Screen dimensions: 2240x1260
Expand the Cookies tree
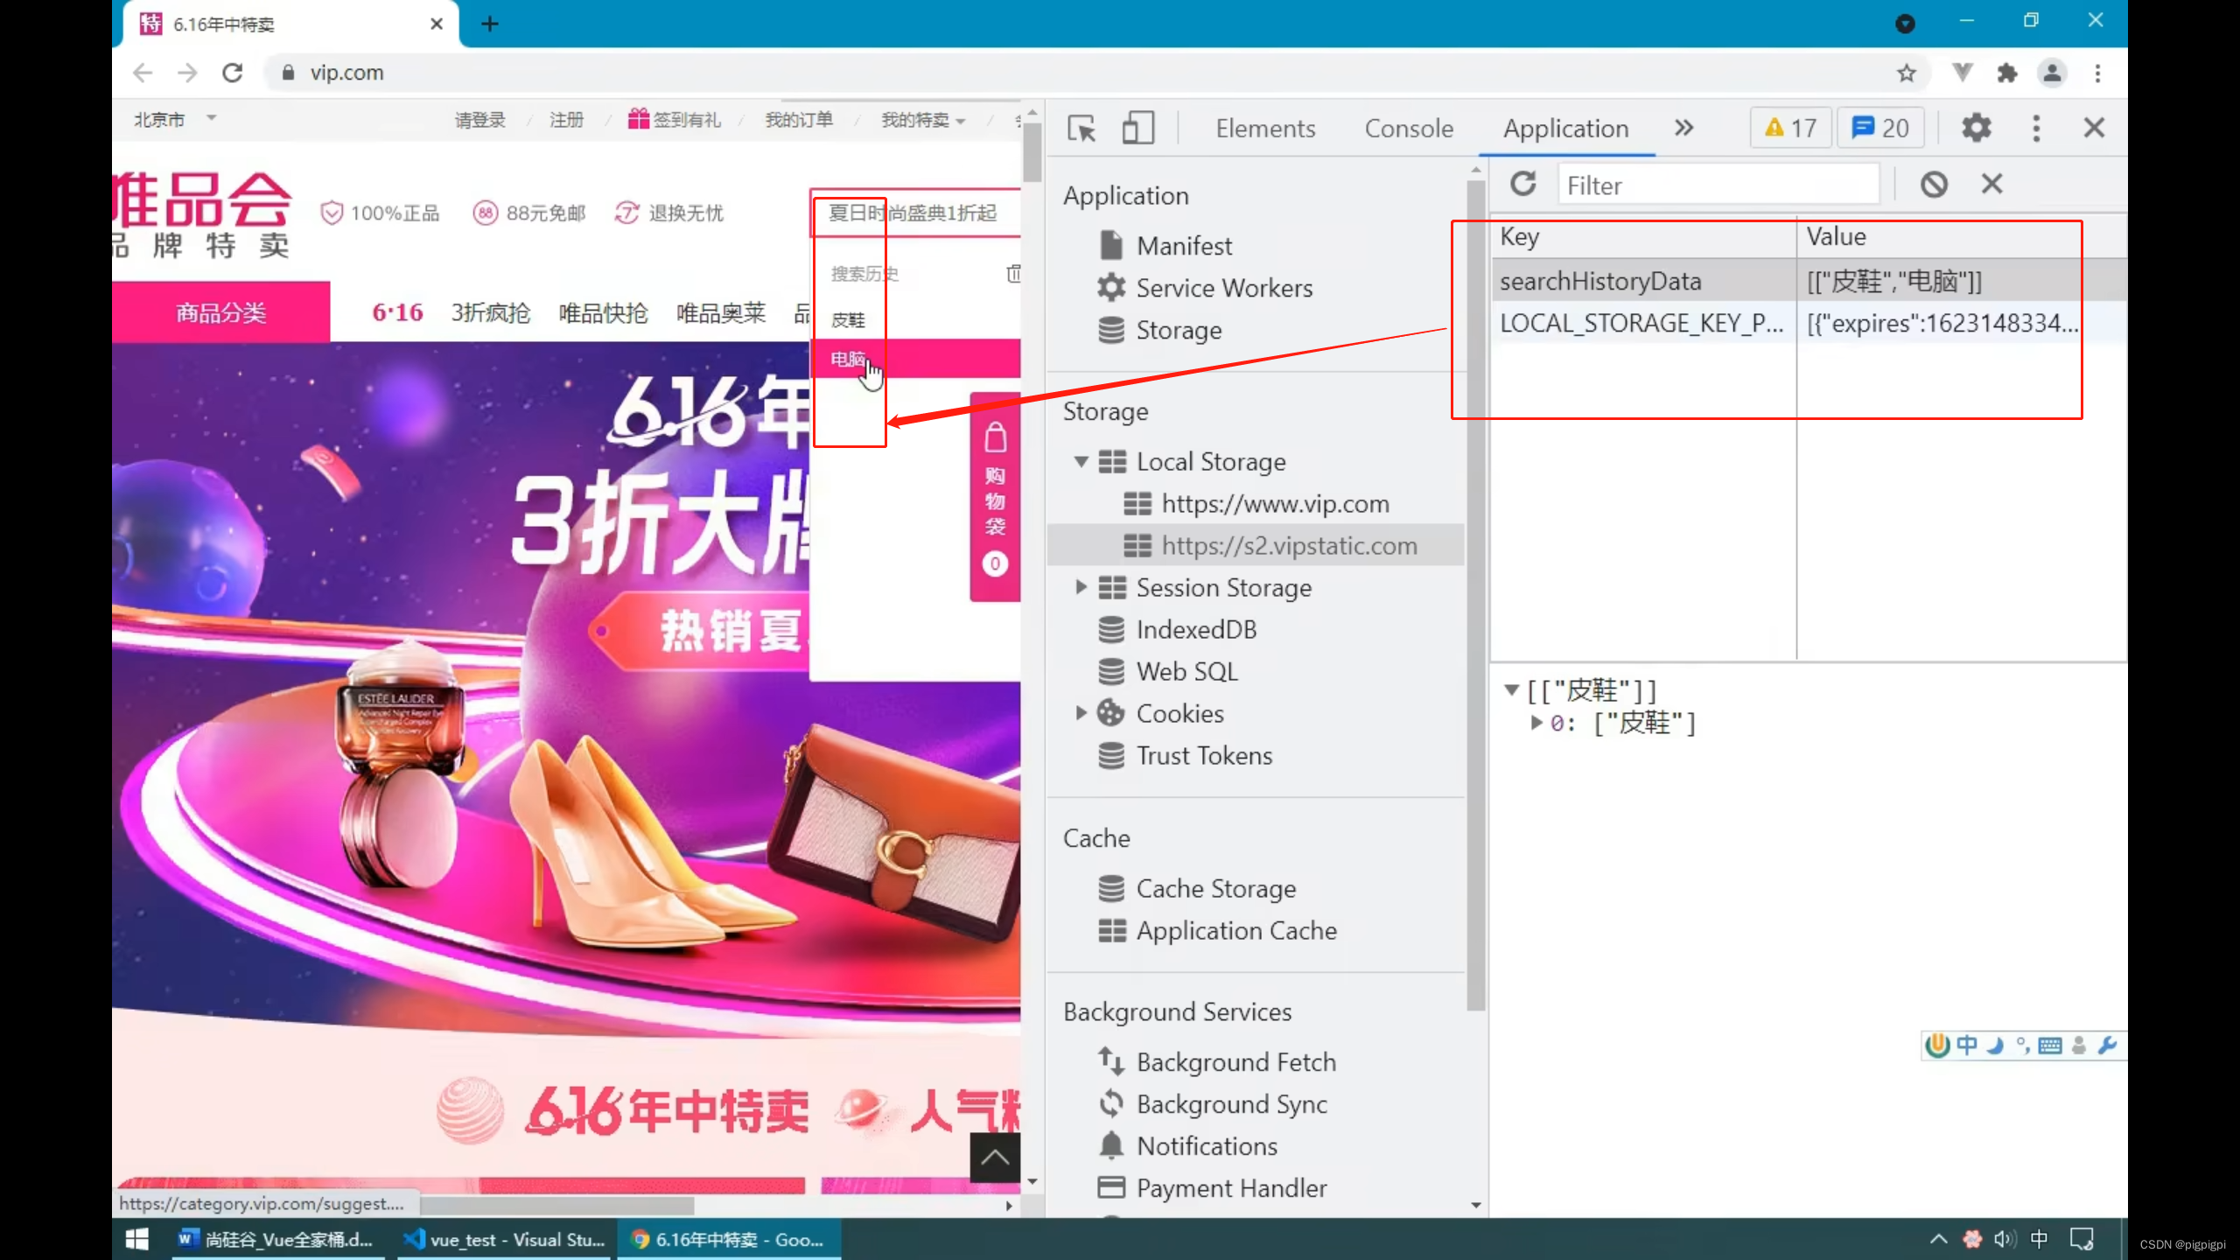(x=1081, y=713)
